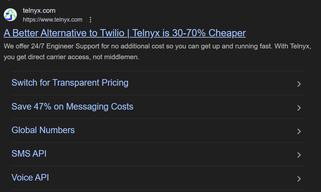
Task: Go to the Global Numbers sitelink
Action: [43, 130]
